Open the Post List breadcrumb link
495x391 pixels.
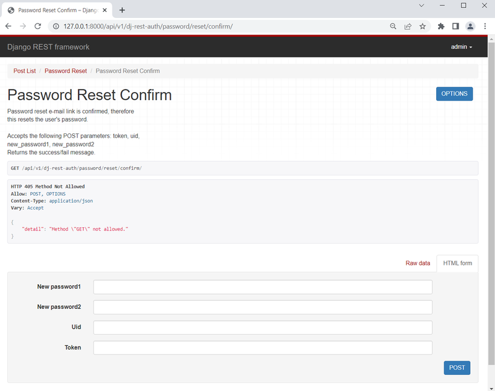(25, 71)
